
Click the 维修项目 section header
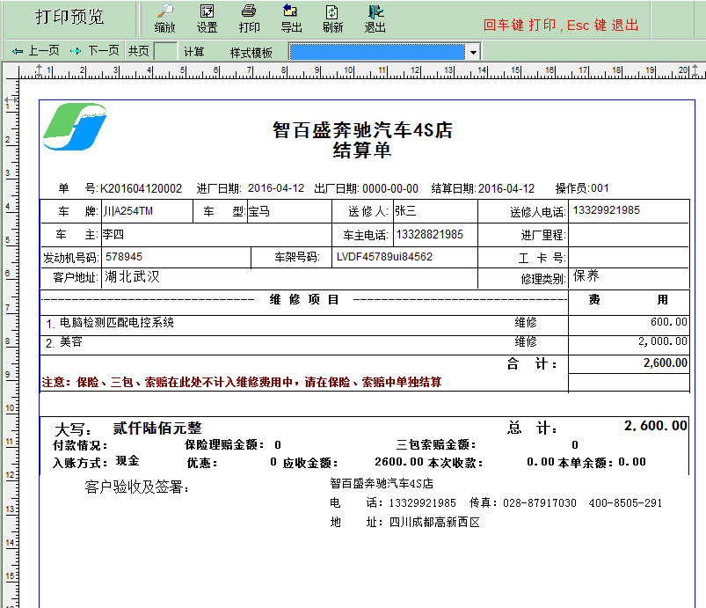click(x=304, y=299)
